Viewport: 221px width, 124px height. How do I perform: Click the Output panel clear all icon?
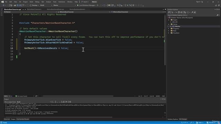coord(63,102)
